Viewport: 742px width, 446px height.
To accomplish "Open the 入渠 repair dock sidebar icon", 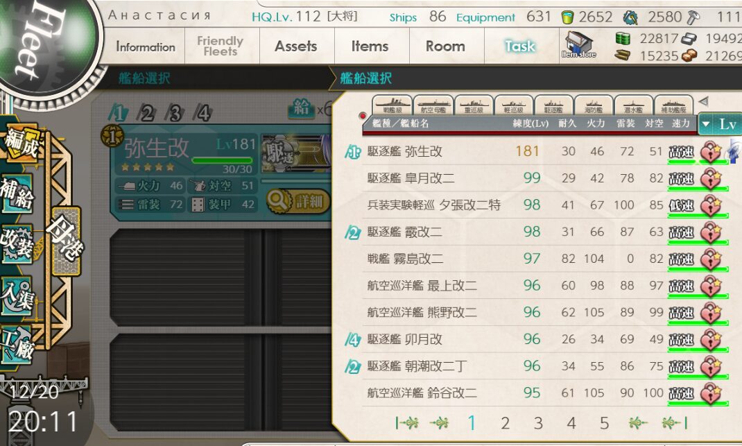I will 17,296.
